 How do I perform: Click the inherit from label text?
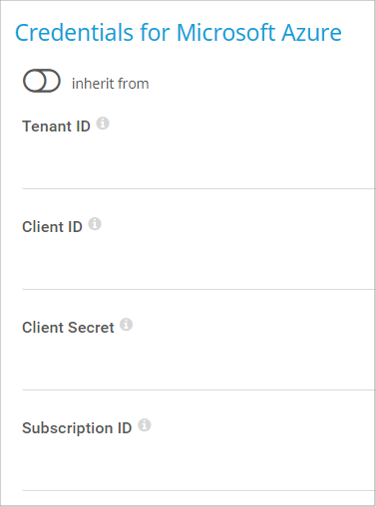pyautogui.click(x=111, y=84)
